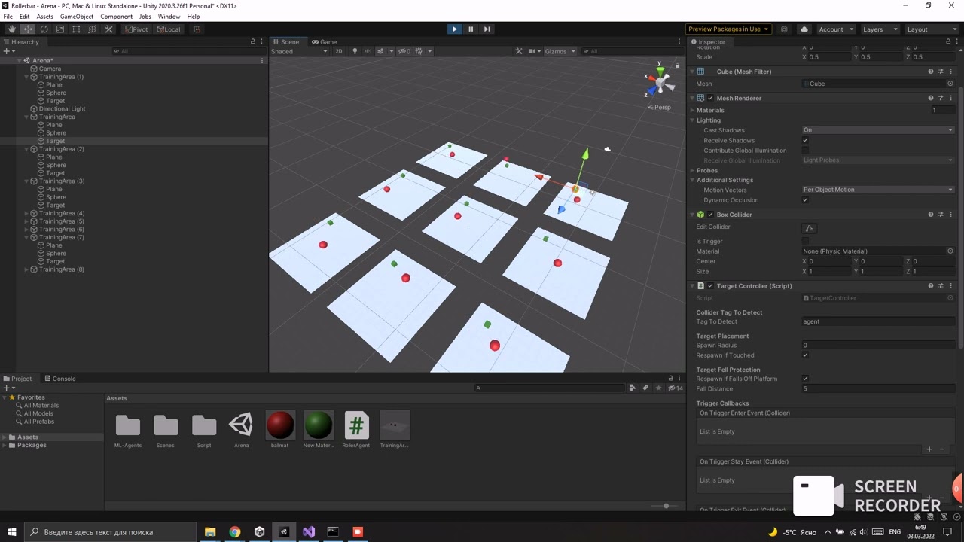This screenshot has width=964, height=542.
Task: Open the Account dropdown
Action: click(836, 29)
